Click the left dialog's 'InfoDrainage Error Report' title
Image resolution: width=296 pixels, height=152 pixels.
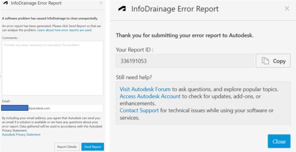pyautogui.click(x=36, y=3)
